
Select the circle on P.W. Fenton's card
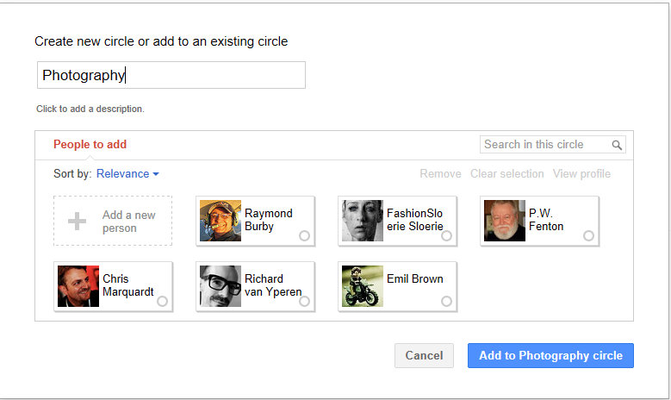pyautogui.click(x=588, y=236)
